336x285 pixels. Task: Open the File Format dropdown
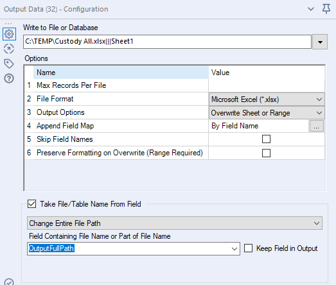pyautogui.click(x=267, y=99)
